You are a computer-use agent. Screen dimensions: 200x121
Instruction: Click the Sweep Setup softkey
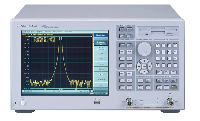(x=101, y=80)
